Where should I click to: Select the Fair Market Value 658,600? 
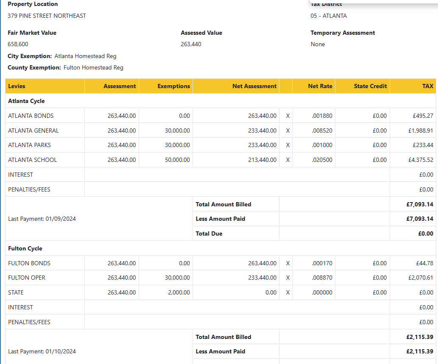18,44
